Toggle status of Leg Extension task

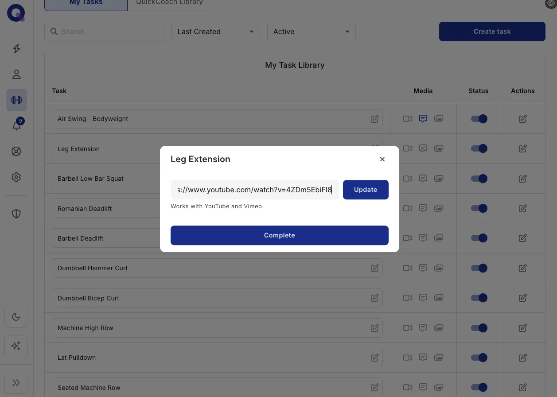pos(479,148)
